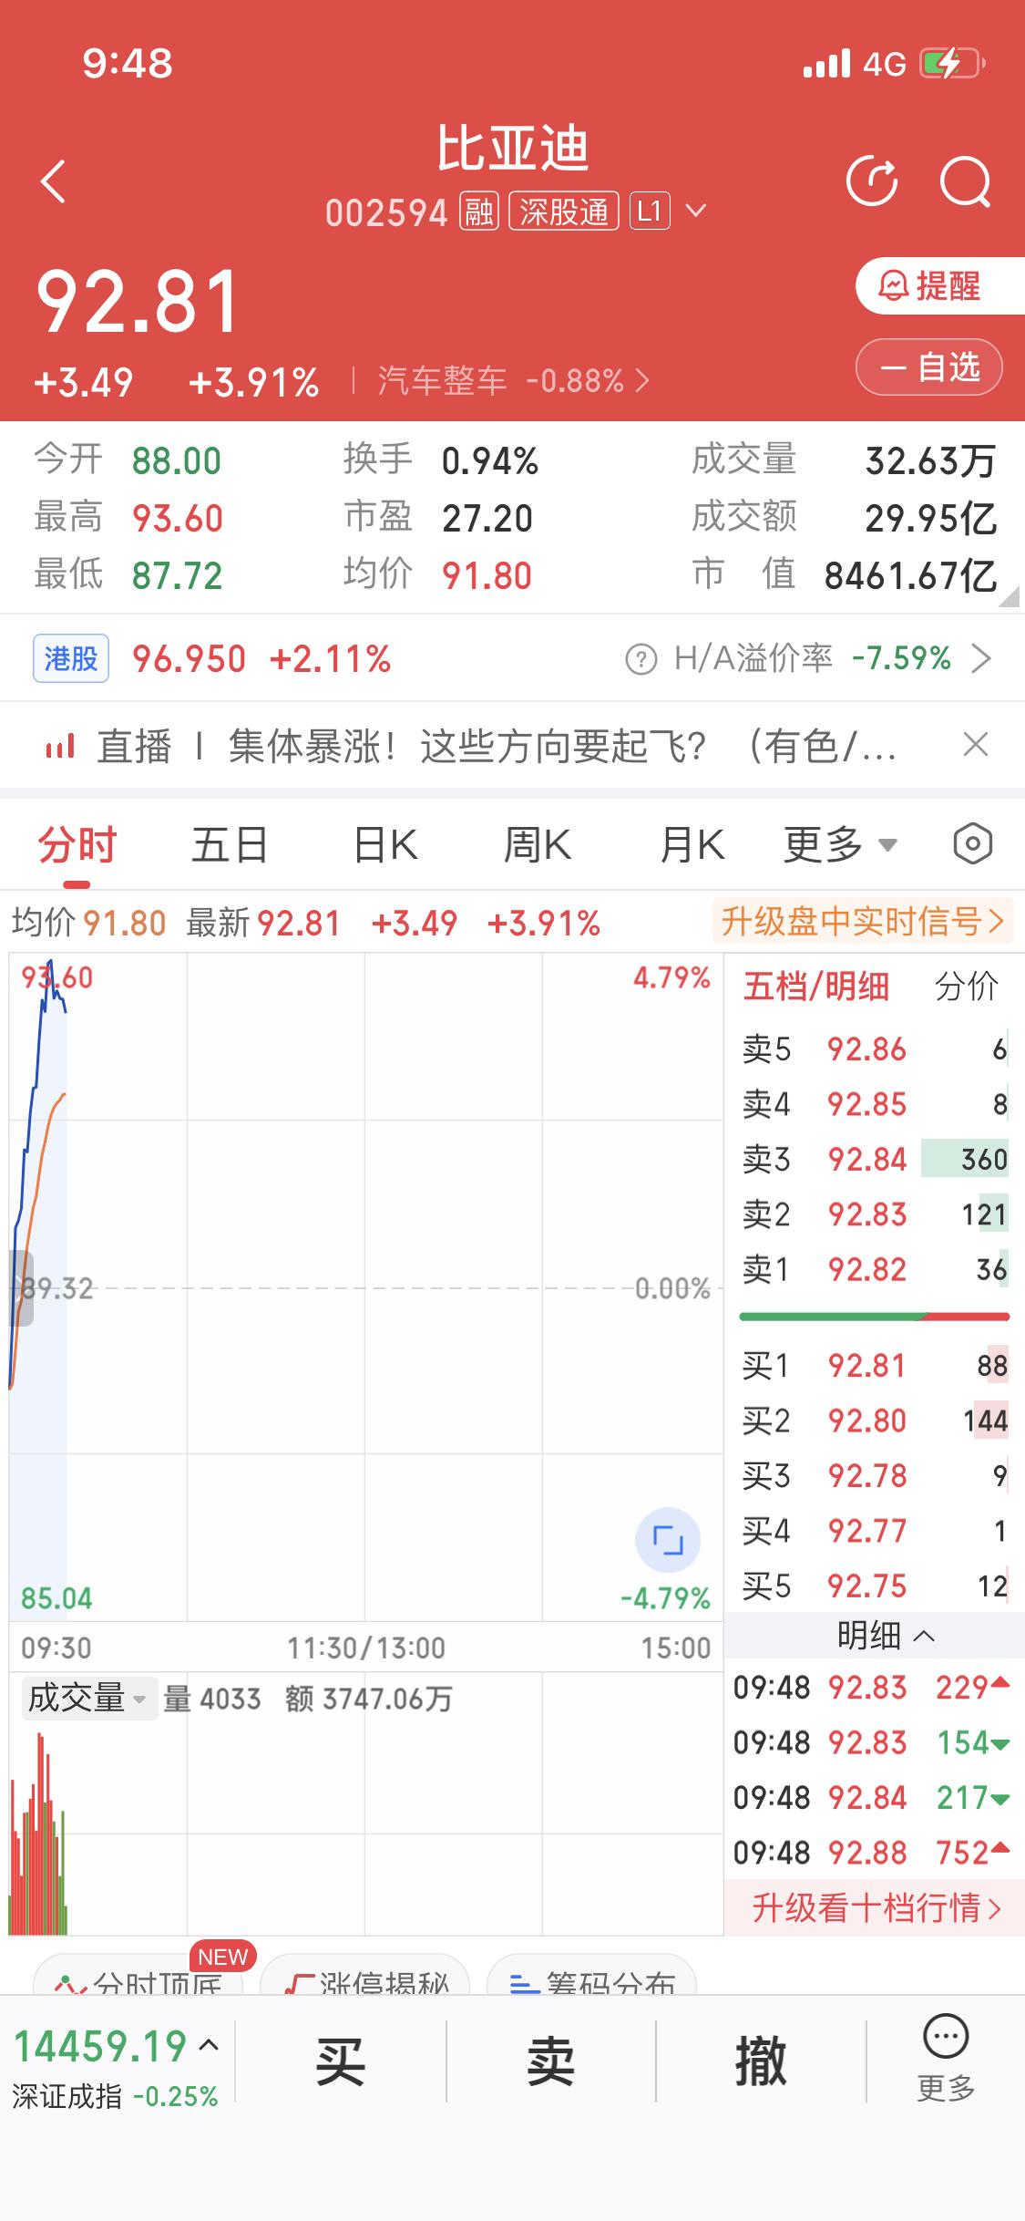Tap the 卖3 92.84 order row
The image size is (1025, 2221).
click(x=875, y=1159)
